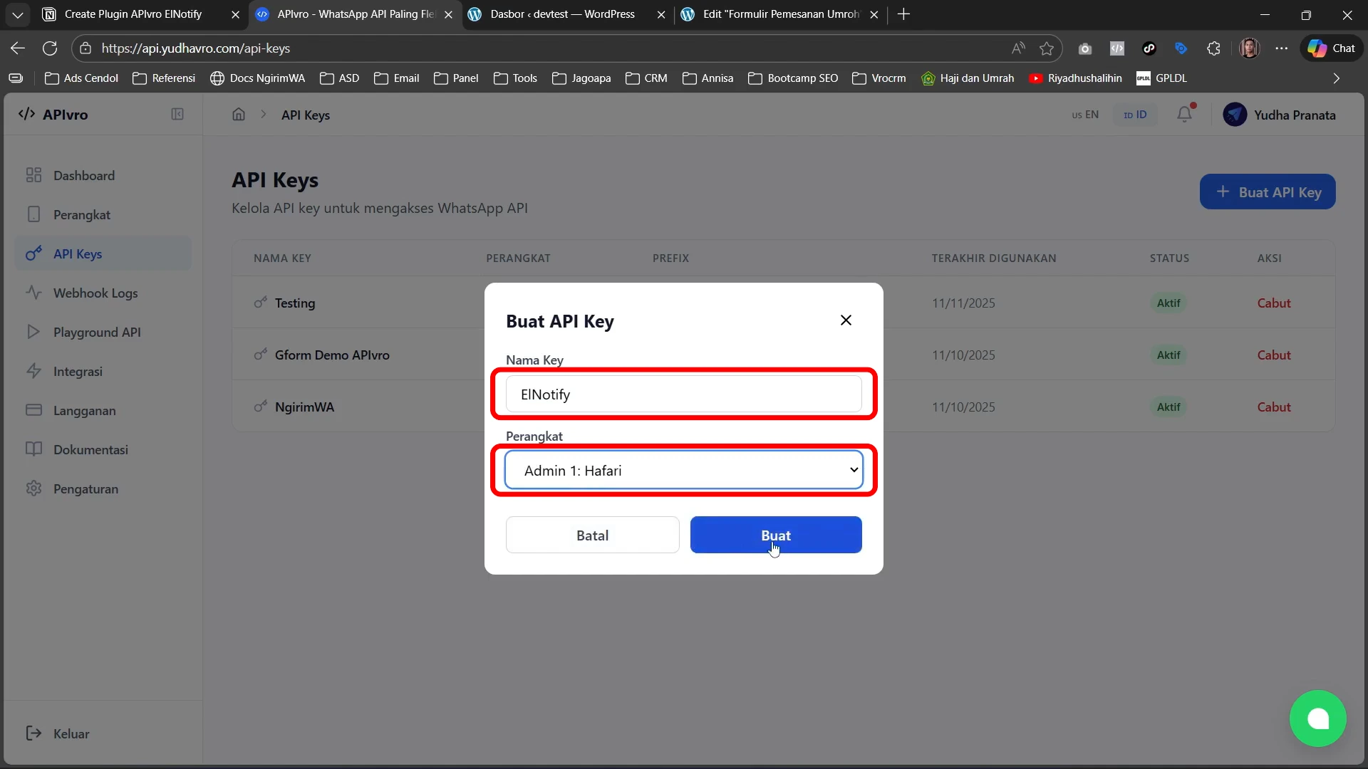Screen dimensions: 1368x769
Task: Open the notifications bell icon
Action: tap(1184, 114)
